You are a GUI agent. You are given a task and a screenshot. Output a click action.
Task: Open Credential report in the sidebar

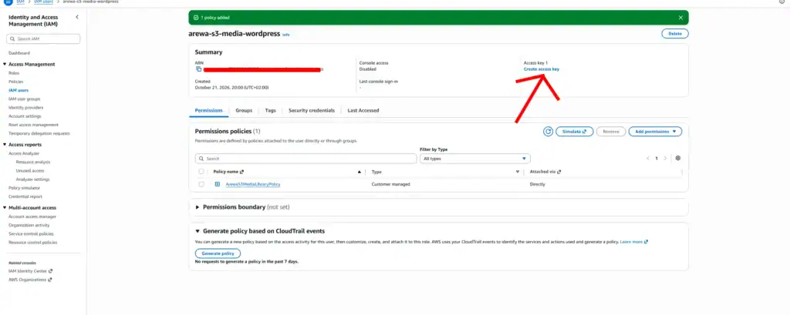click(x=25, y=196)
